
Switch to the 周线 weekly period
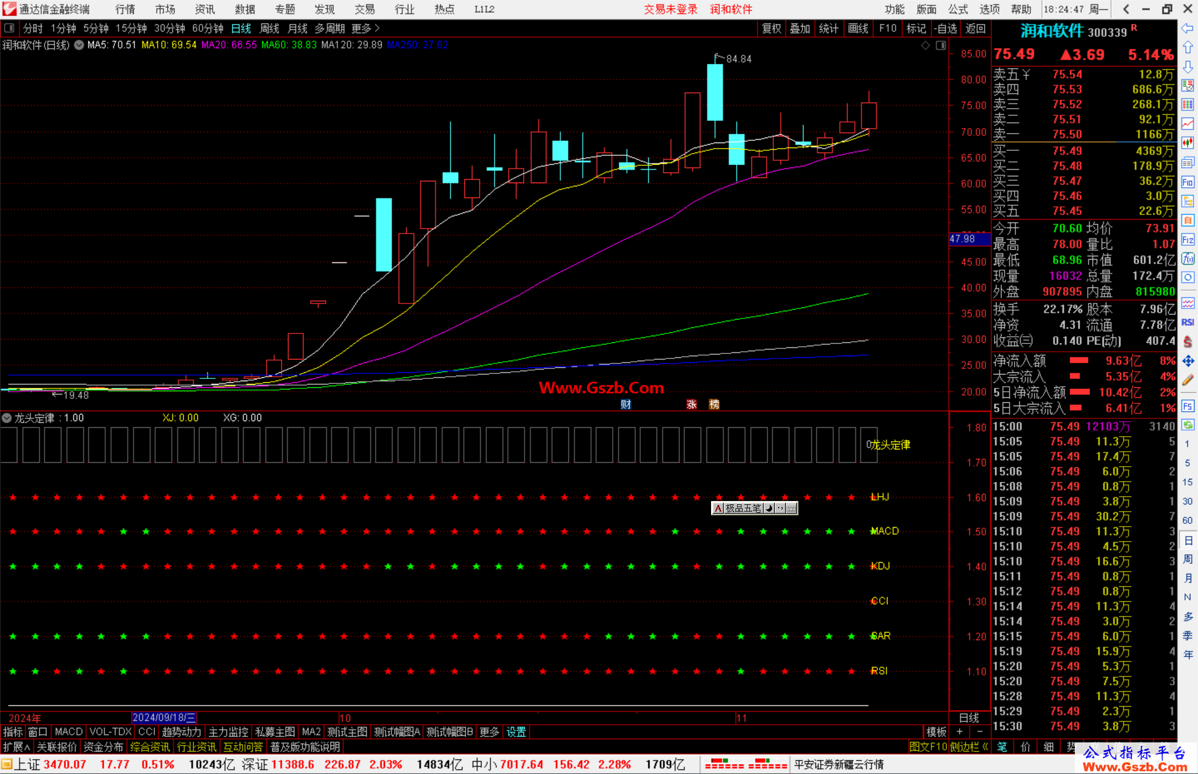[x=270, y=28]
